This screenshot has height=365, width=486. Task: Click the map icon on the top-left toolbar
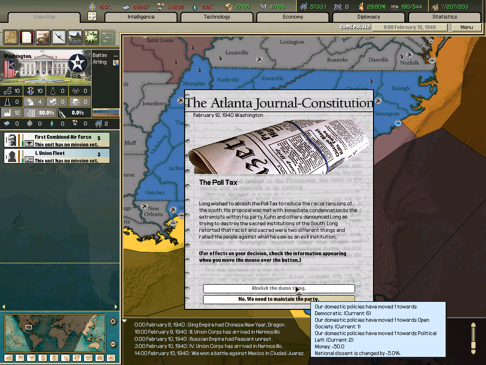[x=10, y=37]
